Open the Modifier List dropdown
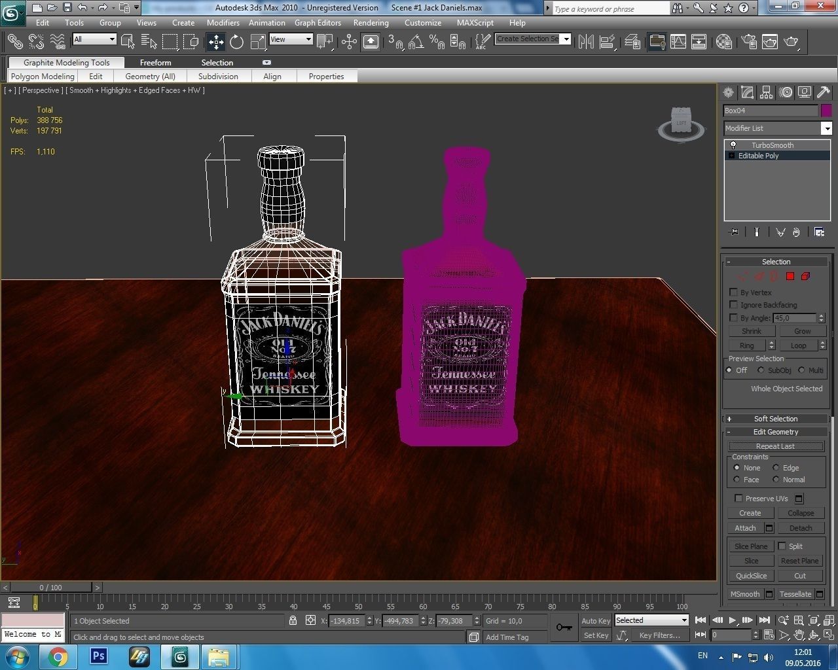Screen dimensions: 838x670 click(826, 128)
